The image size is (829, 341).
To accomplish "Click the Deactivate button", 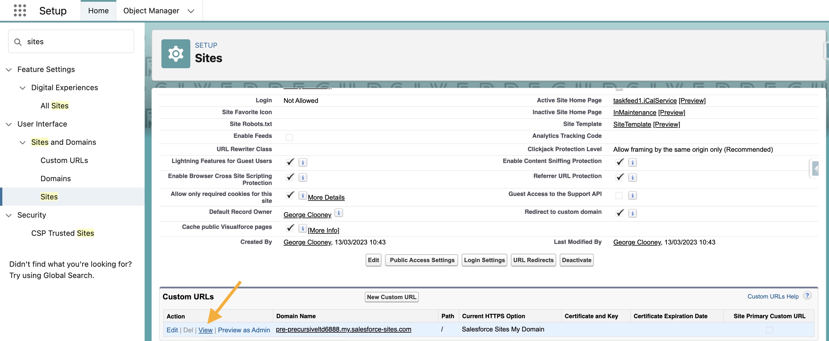I will point(576,260).
